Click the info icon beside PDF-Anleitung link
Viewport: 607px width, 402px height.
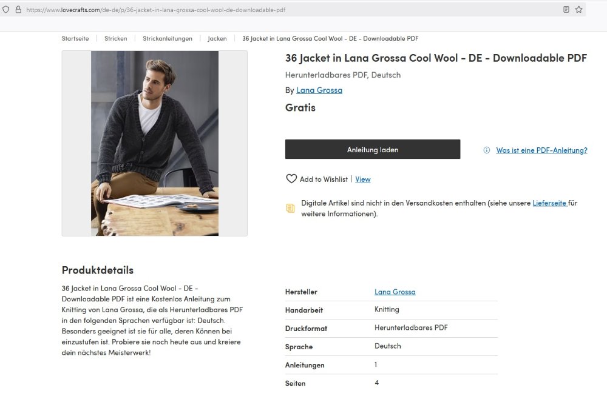[x=487, y=150]
